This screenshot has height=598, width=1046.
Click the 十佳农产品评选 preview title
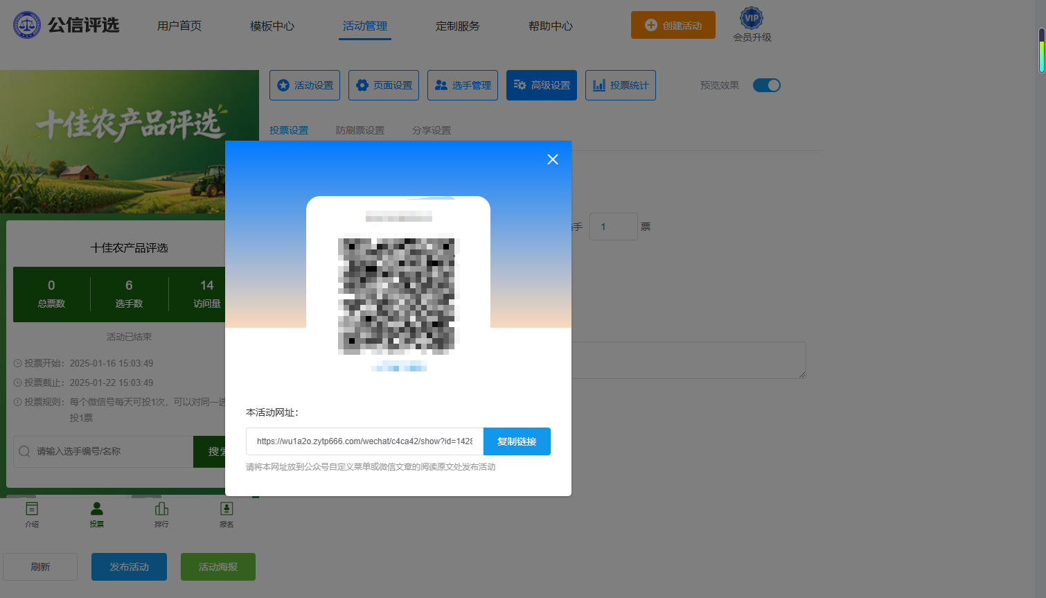click(129, 247)
